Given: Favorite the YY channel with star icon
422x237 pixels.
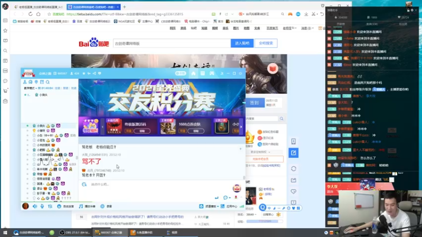Looking at the screenshot, I should coord(84,73).
